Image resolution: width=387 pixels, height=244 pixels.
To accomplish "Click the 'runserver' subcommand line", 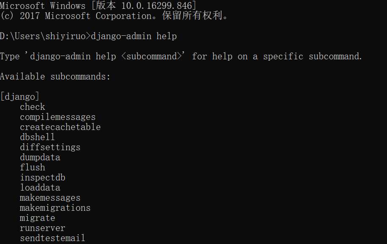I will point(43,228).
